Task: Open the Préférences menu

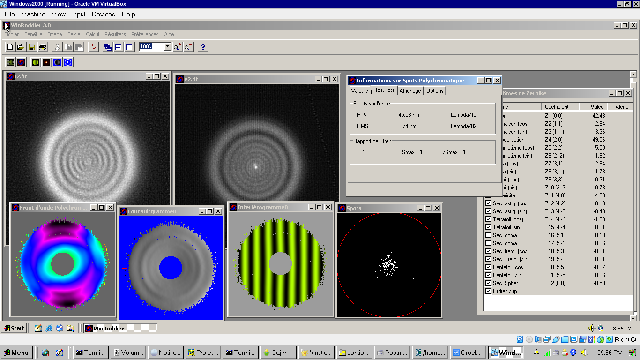Action: (145, 34)
